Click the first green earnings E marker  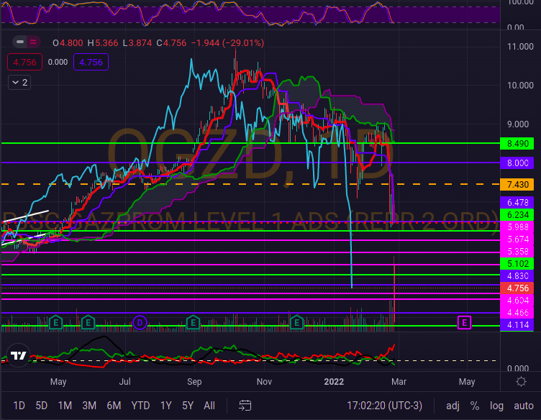[55, 322]
